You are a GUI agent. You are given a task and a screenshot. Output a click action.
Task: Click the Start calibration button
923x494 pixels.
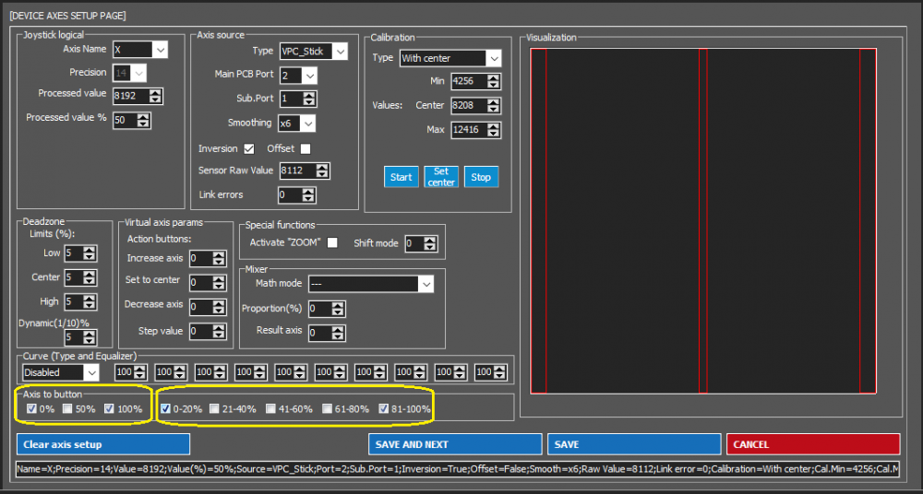tap(401, 177)
